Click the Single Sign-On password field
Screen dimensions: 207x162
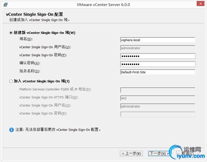158,56
